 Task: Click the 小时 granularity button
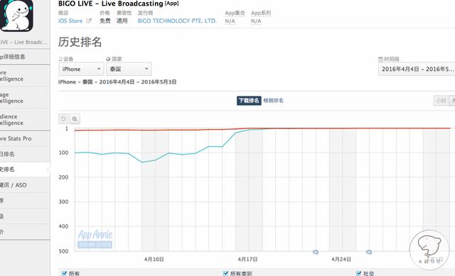441,101
